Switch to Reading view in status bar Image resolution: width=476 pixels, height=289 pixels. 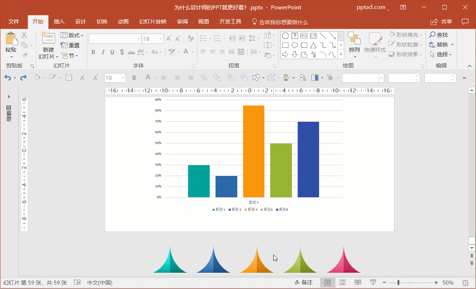tap(358, 283)
